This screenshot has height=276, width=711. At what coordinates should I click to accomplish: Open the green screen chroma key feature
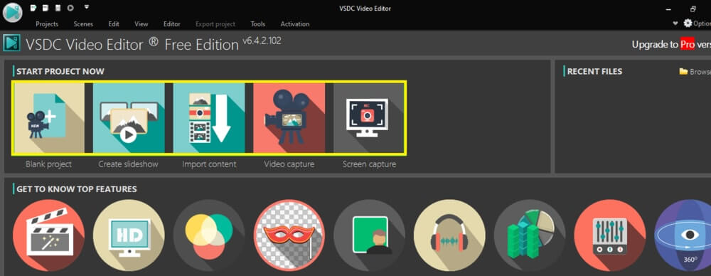[x=370, y=235]
